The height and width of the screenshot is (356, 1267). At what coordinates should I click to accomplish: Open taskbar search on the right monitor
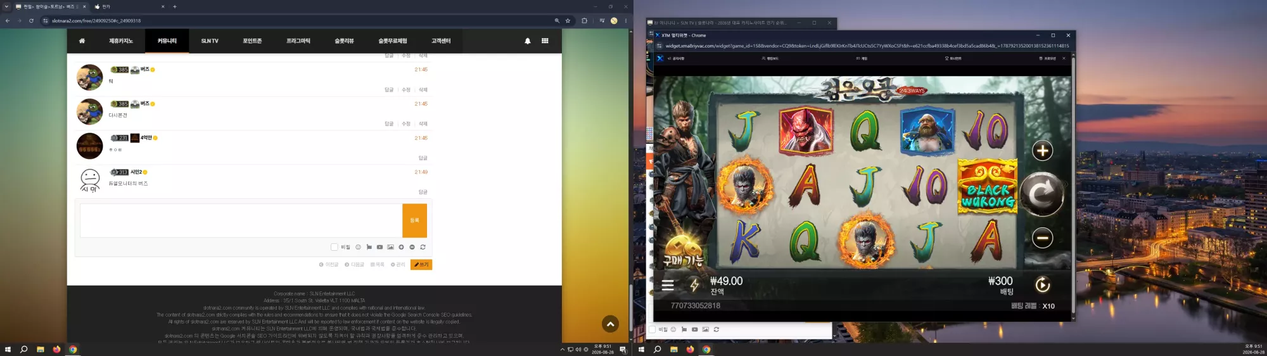[657, 350]
